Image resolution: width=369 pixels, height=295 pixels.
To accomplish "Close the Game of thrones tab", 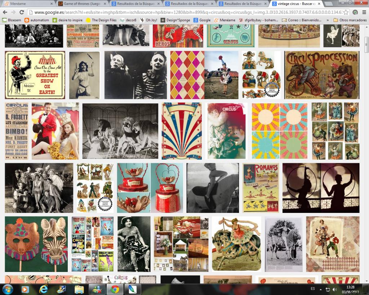I will (105, 4).
